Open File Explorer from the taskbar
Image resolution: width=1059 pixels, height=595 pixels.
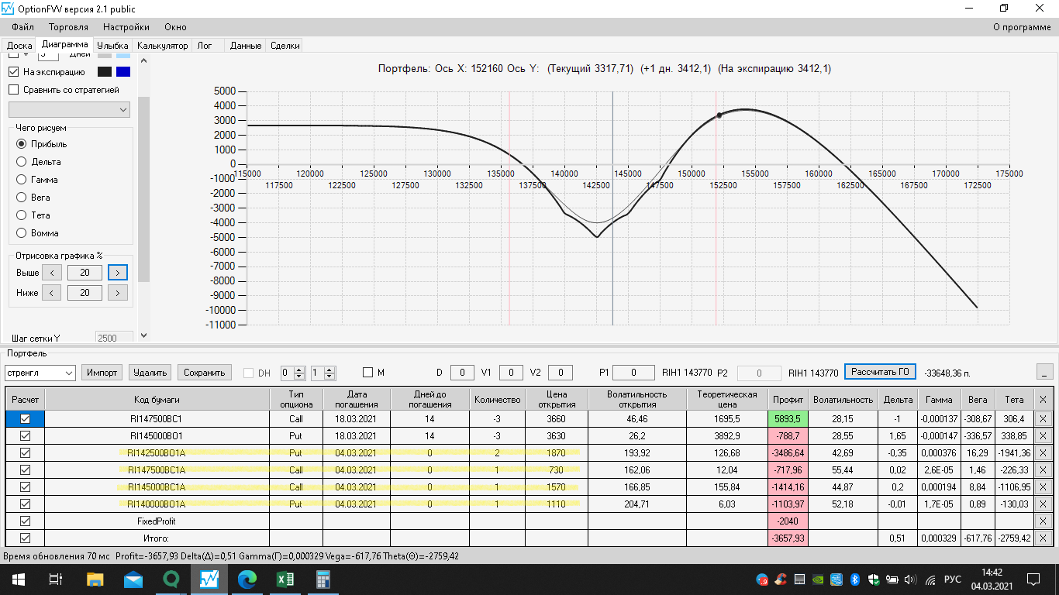click(x=95, y=579)
